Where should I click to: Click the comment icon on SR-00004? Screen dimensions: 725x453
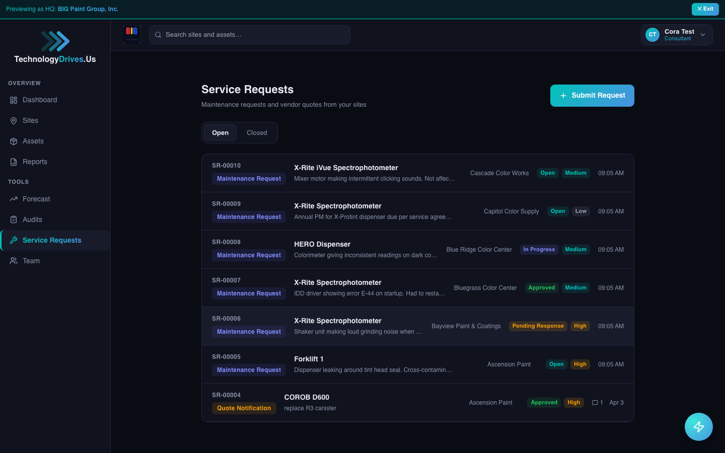point(595,403)
